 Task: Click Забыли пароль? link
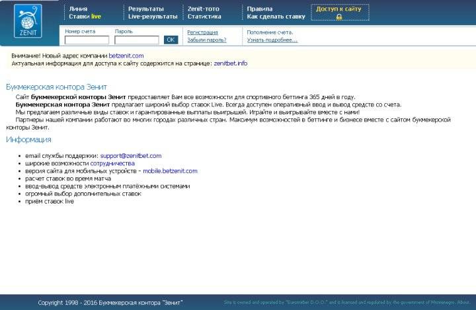coord(207,40)
